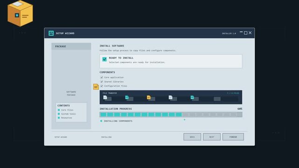Click the Installing status in the footer
Screen dimensions: 299x168
click(106, 137)
